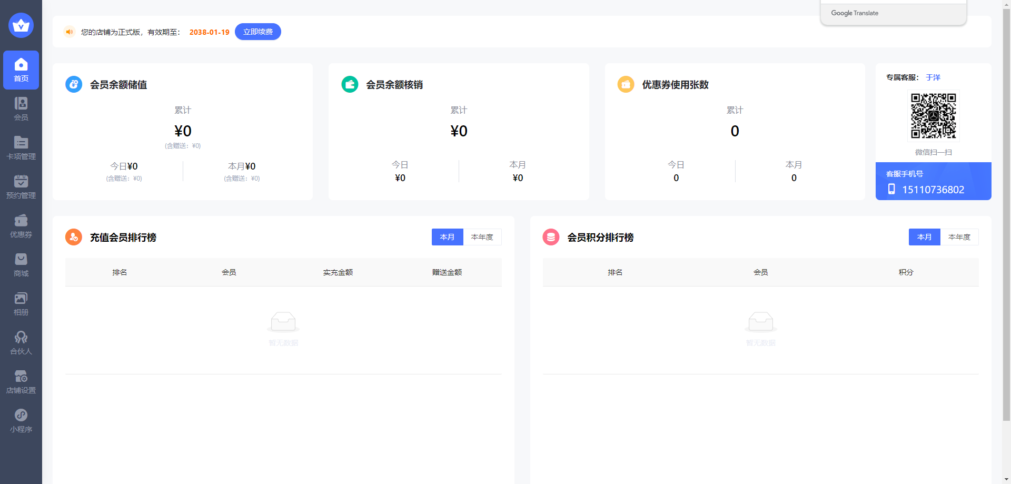Open the 合伙人 partners section

tap(21, 343)
